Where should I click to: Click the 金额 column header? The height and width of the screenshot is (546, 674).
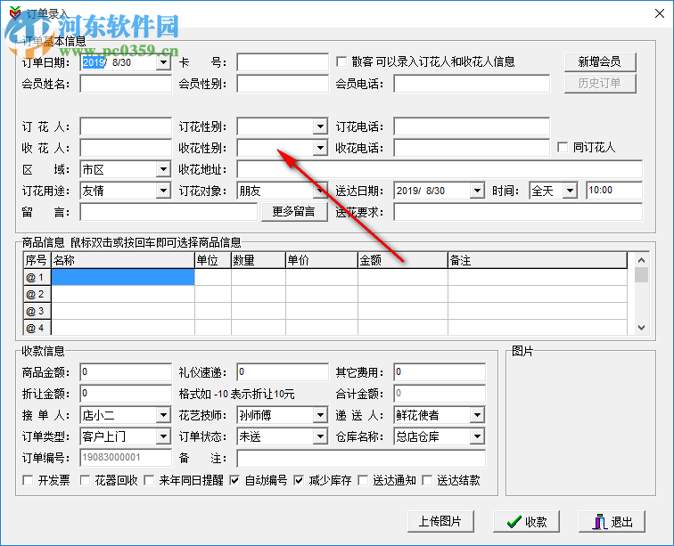(403, 260)
